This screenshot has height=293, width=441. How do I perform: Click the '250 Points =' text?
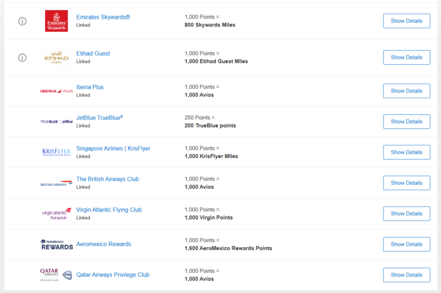click(x=199, y=118)
